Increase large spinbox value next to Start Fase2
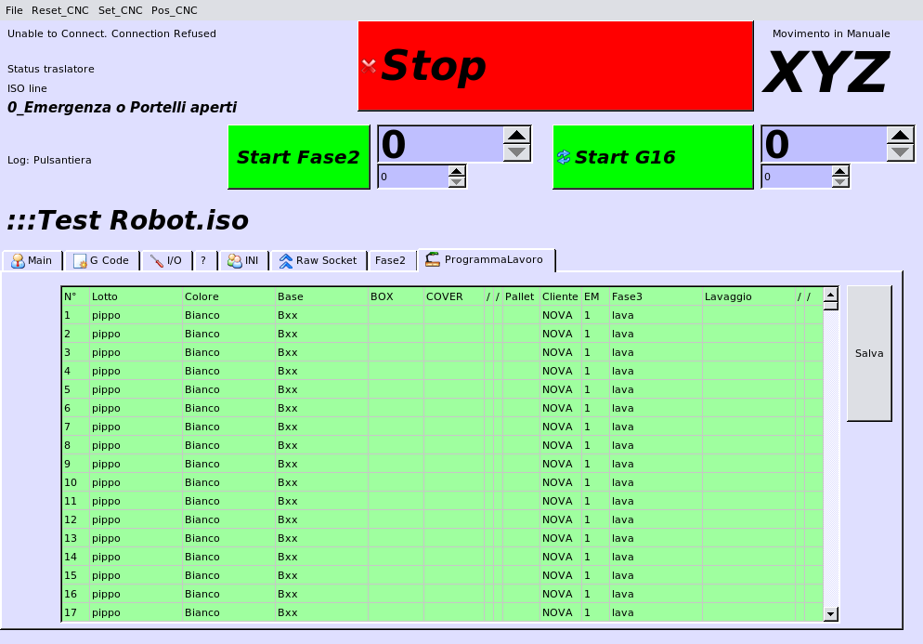This screenshot has height=644, width=923. (517, 135)
